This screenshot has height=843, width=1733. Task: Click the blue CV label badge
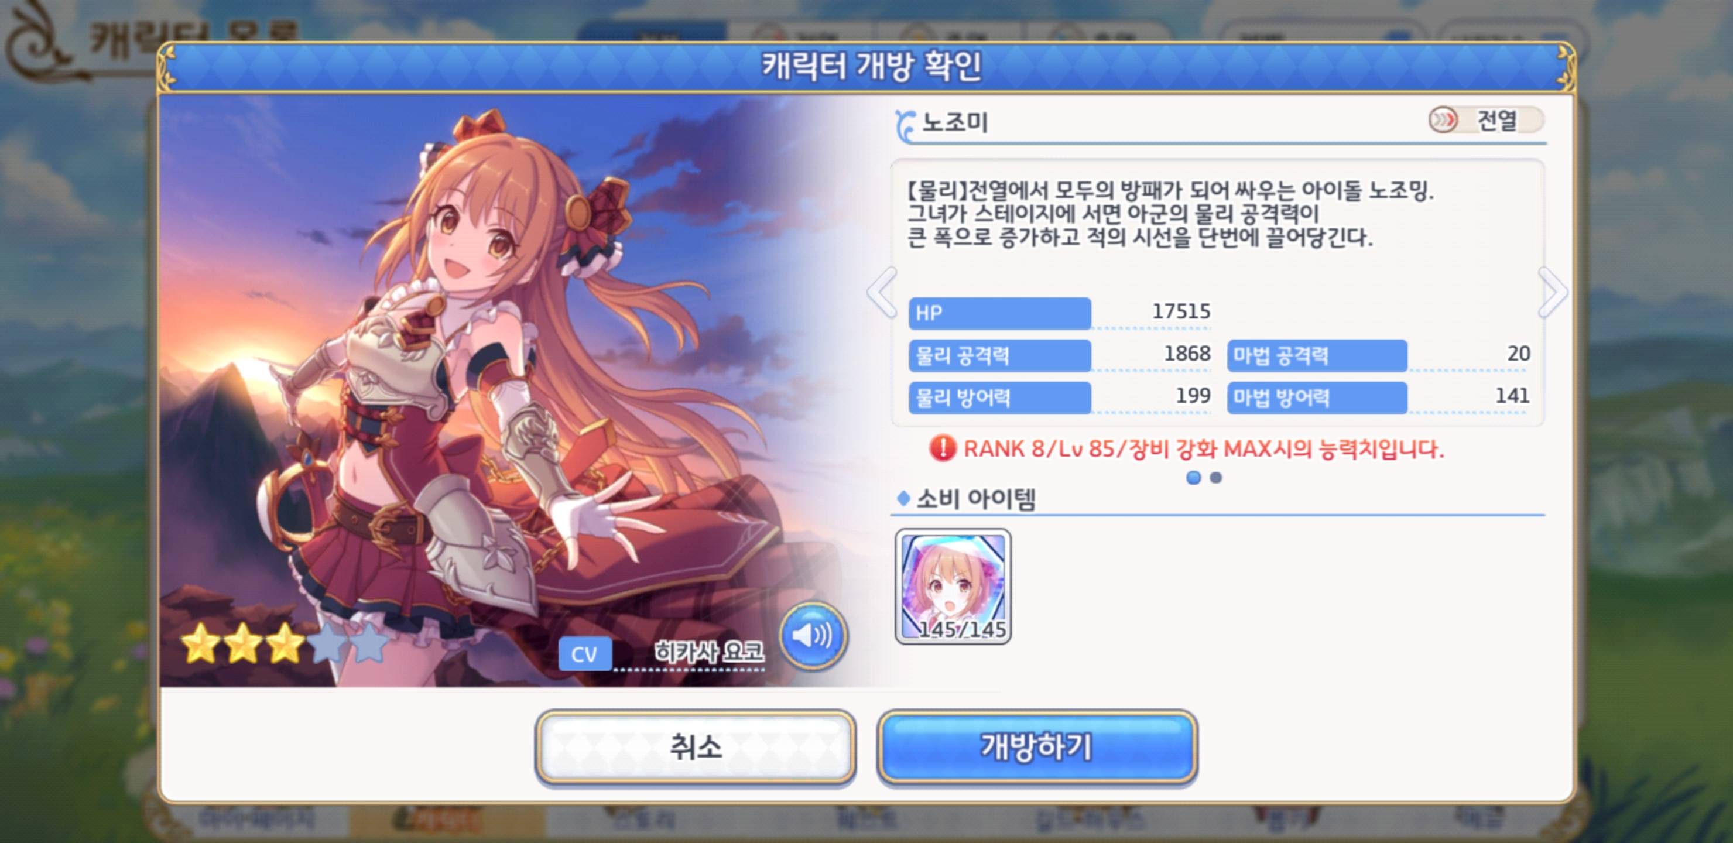pos(584,654)
